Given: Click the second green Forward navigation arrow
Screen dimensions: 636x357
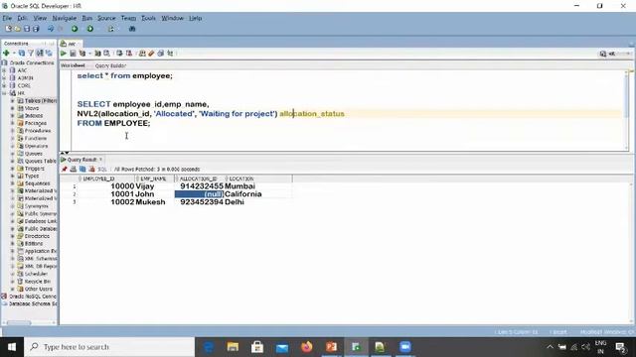Looking at the screenshot, I should [90, 29].
